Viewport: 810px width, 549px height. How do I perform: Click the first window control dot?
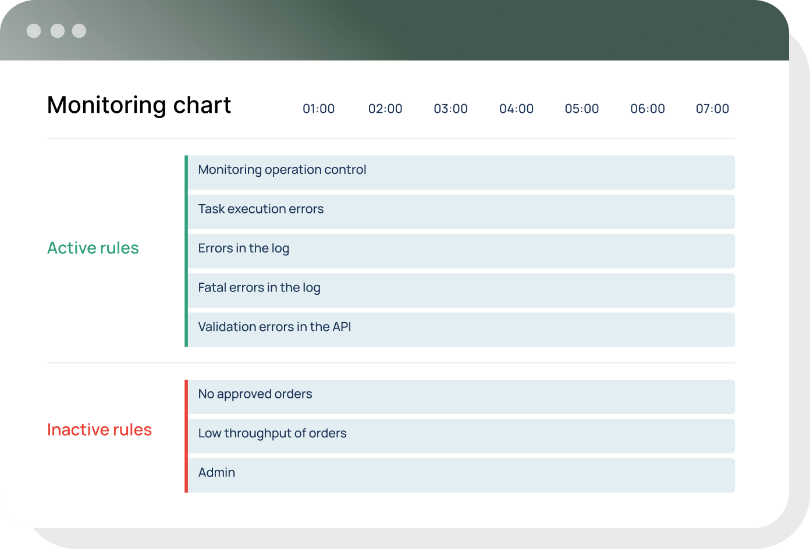click(34, 31)
